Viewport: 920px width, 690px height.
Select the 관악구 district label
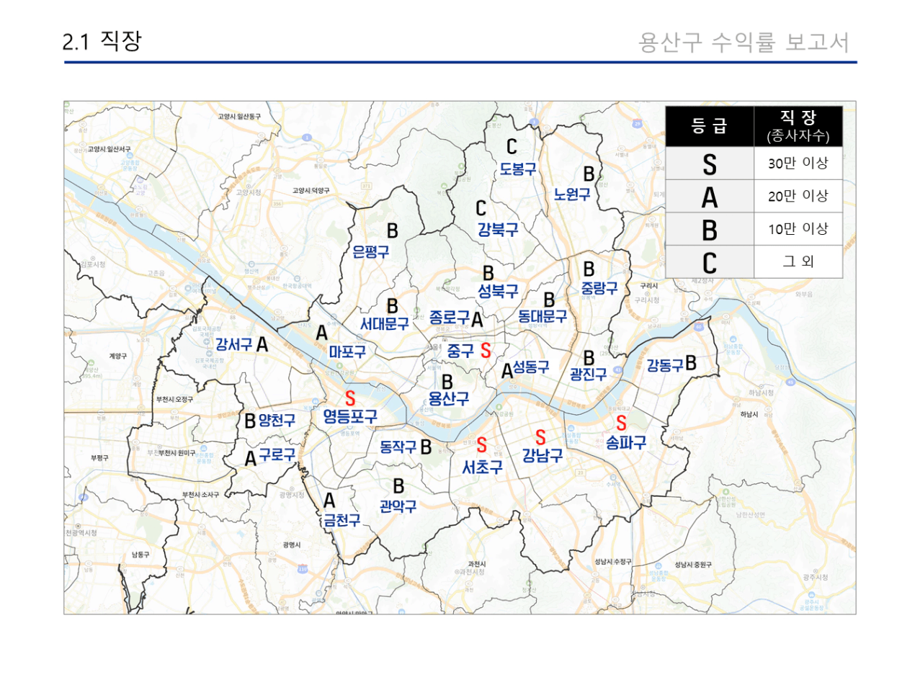click(x=398, y=507)
